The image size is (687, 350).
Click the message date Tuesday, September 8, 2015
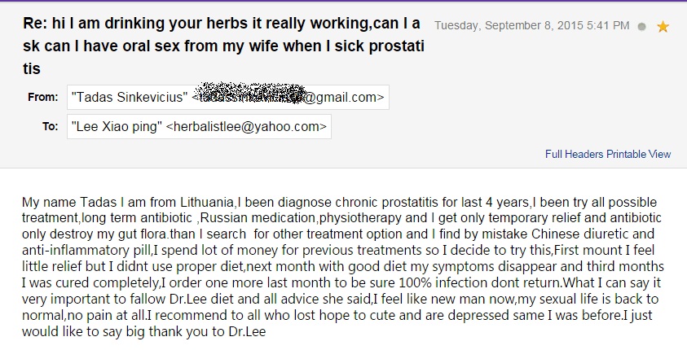click(x=509, y=26)
